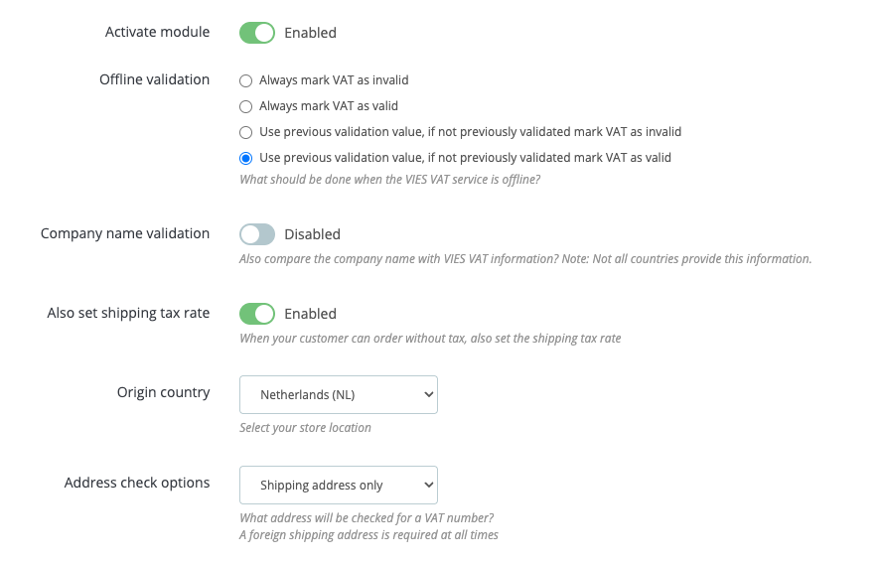Click "Enabled" text beside Activate module toggle
Screen dimensions: 881x563
(x=310, y=33)
